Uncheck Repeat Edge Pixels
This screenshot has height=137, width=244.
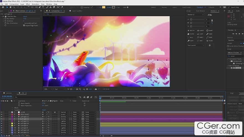tap(24, 25)
